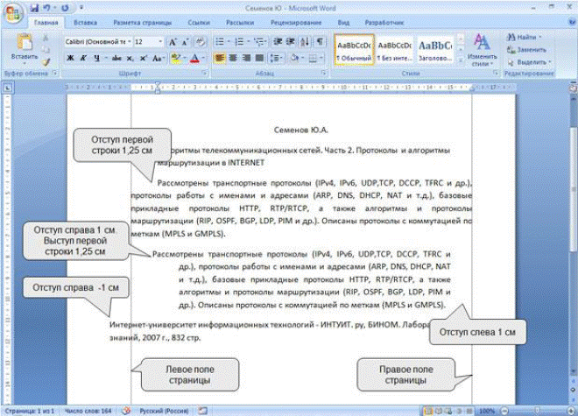Click the grow font size icon

point(173,41)
